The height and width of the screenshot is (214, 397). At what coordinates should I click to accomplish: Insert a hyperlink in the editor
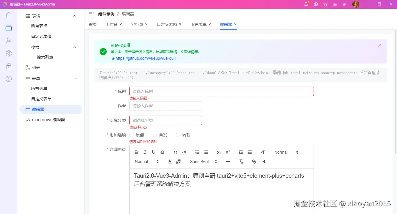(254, 162)
